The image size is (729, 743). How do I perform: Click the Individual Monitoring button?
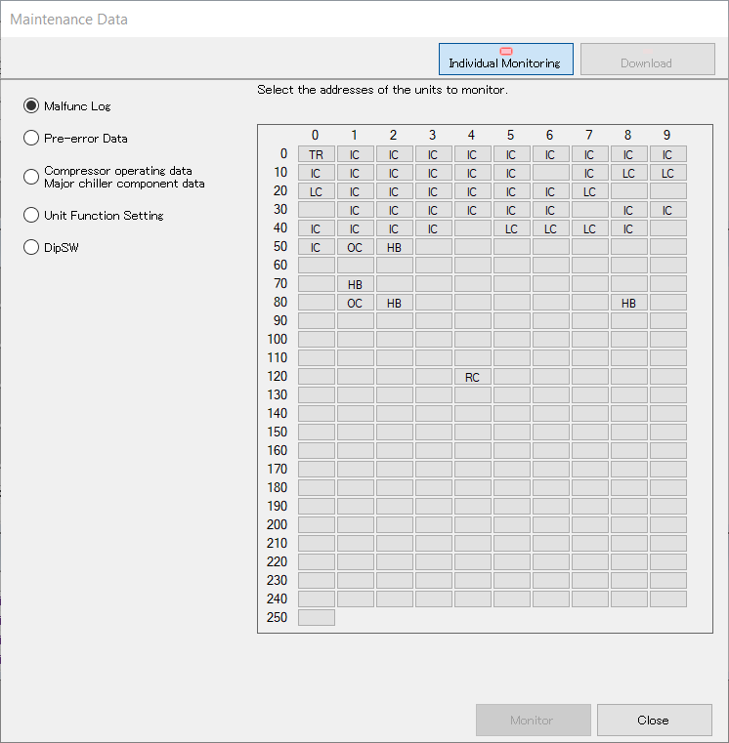click(x=505, y=59)
